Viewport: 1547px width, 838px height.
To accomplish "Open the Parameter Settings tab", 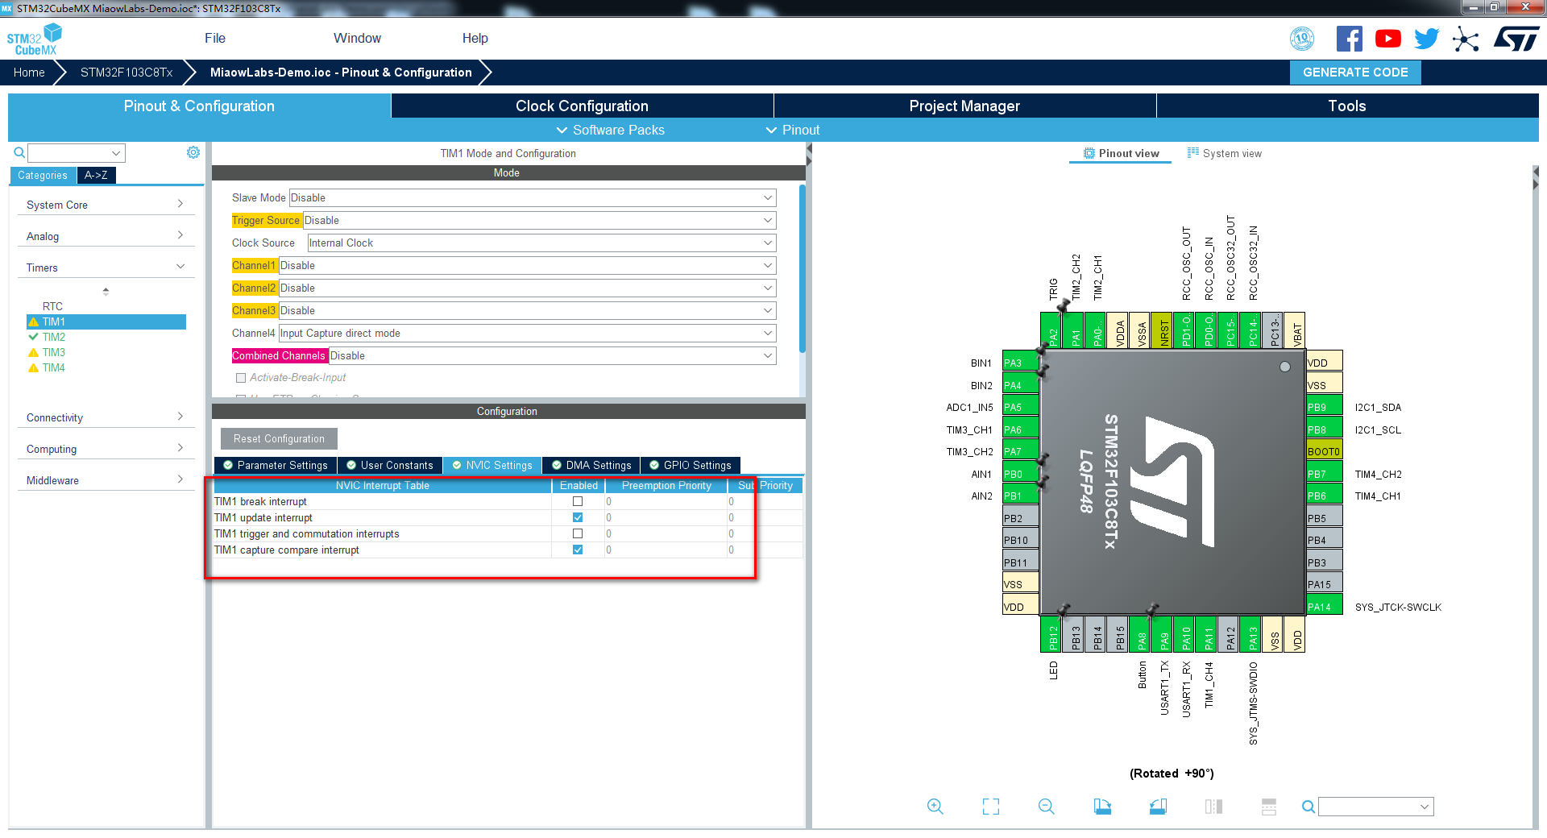I will click(x=276, y=465).
